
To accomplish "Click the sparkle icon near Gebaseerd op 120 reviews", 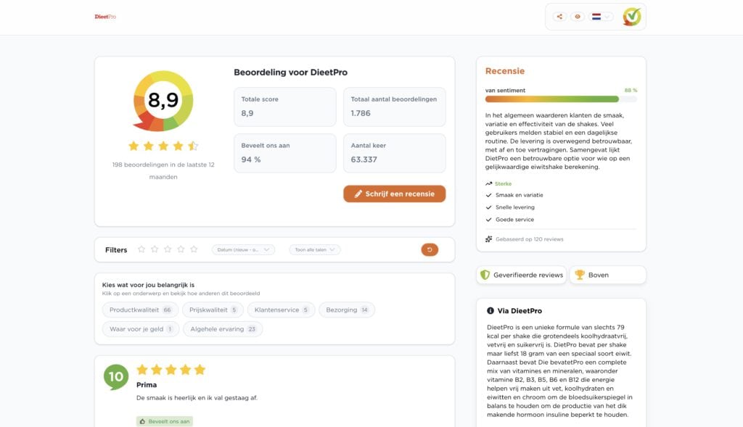I will pyautogui.click(x=488, y=239).
